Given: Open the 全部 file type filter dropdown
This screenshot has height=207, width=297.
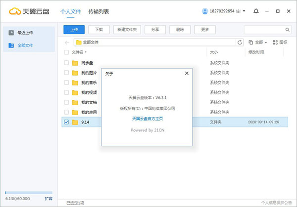Looking at the screenshot, I should (261, 42).
